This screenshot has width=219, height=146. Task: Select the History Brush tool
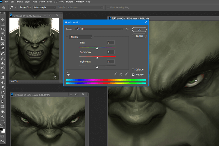(2, 68)
